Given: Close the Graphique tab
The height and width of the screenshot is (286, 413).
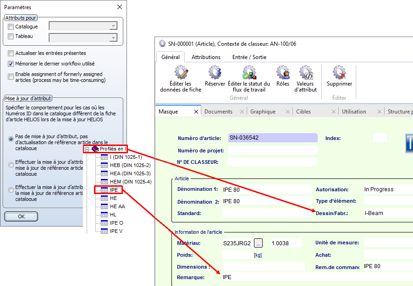Looking at the screenshot, I should click(287, 112).
